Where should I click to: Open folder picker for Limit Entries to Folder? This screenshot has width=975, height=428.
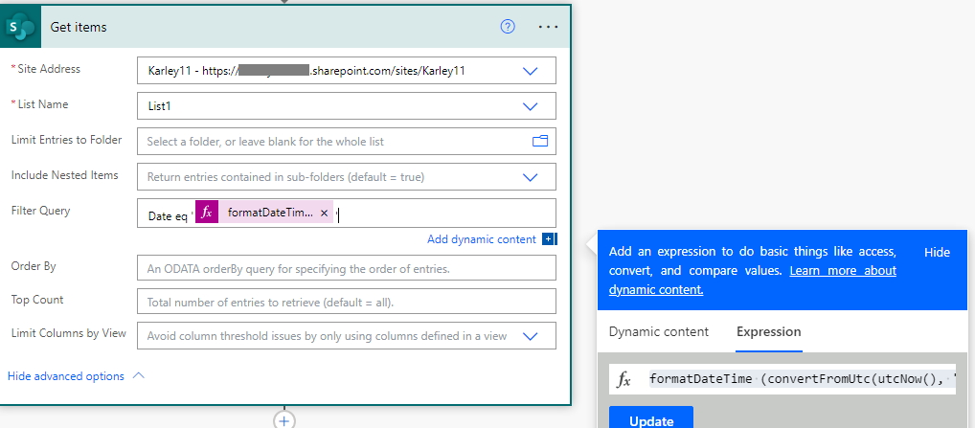coord(540,142)
